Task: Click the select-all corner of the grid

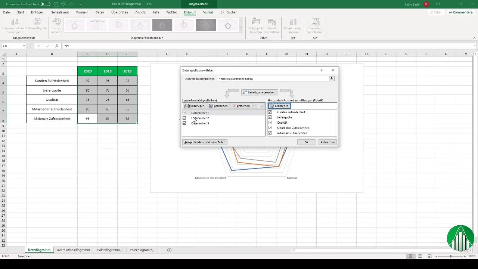Action: 3,54
